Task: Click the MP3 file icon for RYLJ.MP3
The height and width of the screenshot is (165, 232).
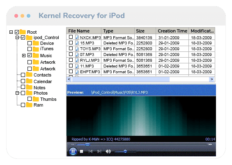Action: [x=77, y=60]
